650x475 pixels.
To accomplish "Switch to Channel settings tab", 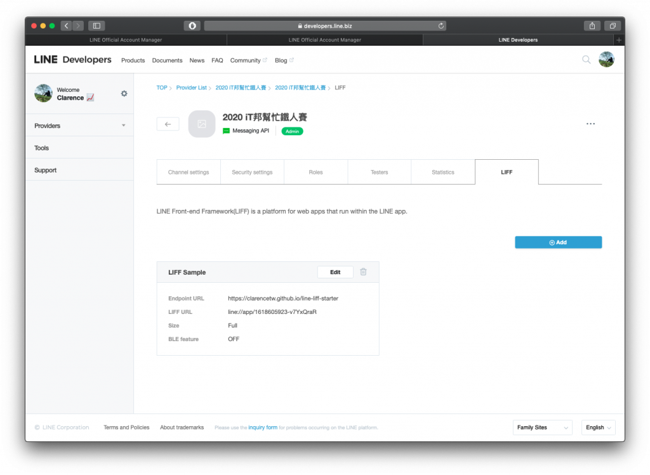I will (x=189, y=172).
